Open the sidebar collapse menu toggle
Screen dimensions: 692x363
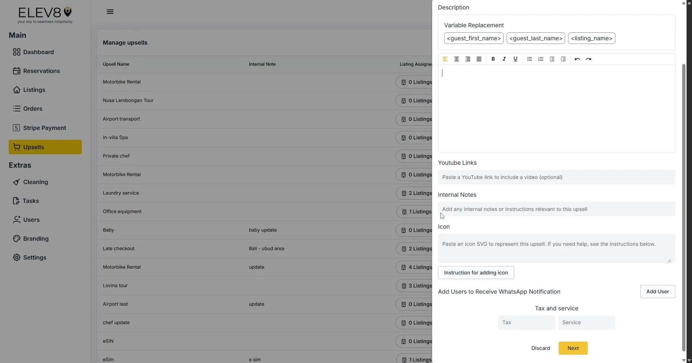tap(110, 11)
